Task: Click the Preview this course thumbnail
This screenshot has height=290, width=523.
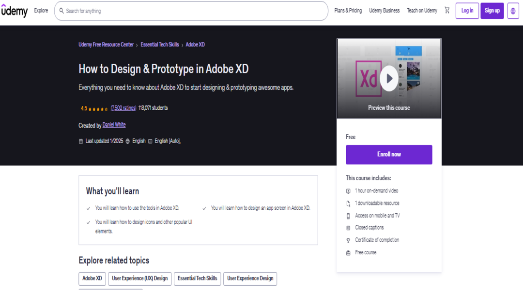Action: pos(389,79)
